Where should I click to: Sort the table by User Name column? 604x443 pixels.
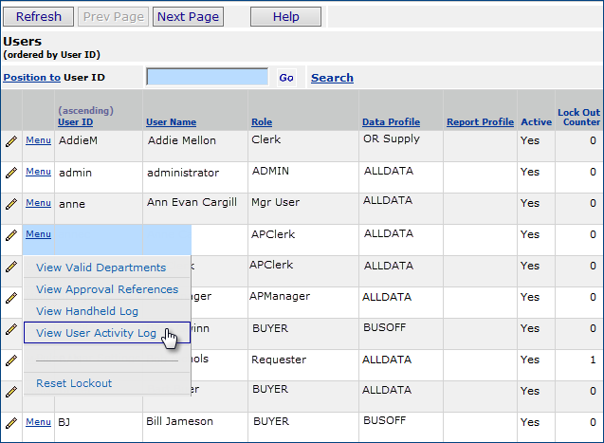tap(171, 122)
